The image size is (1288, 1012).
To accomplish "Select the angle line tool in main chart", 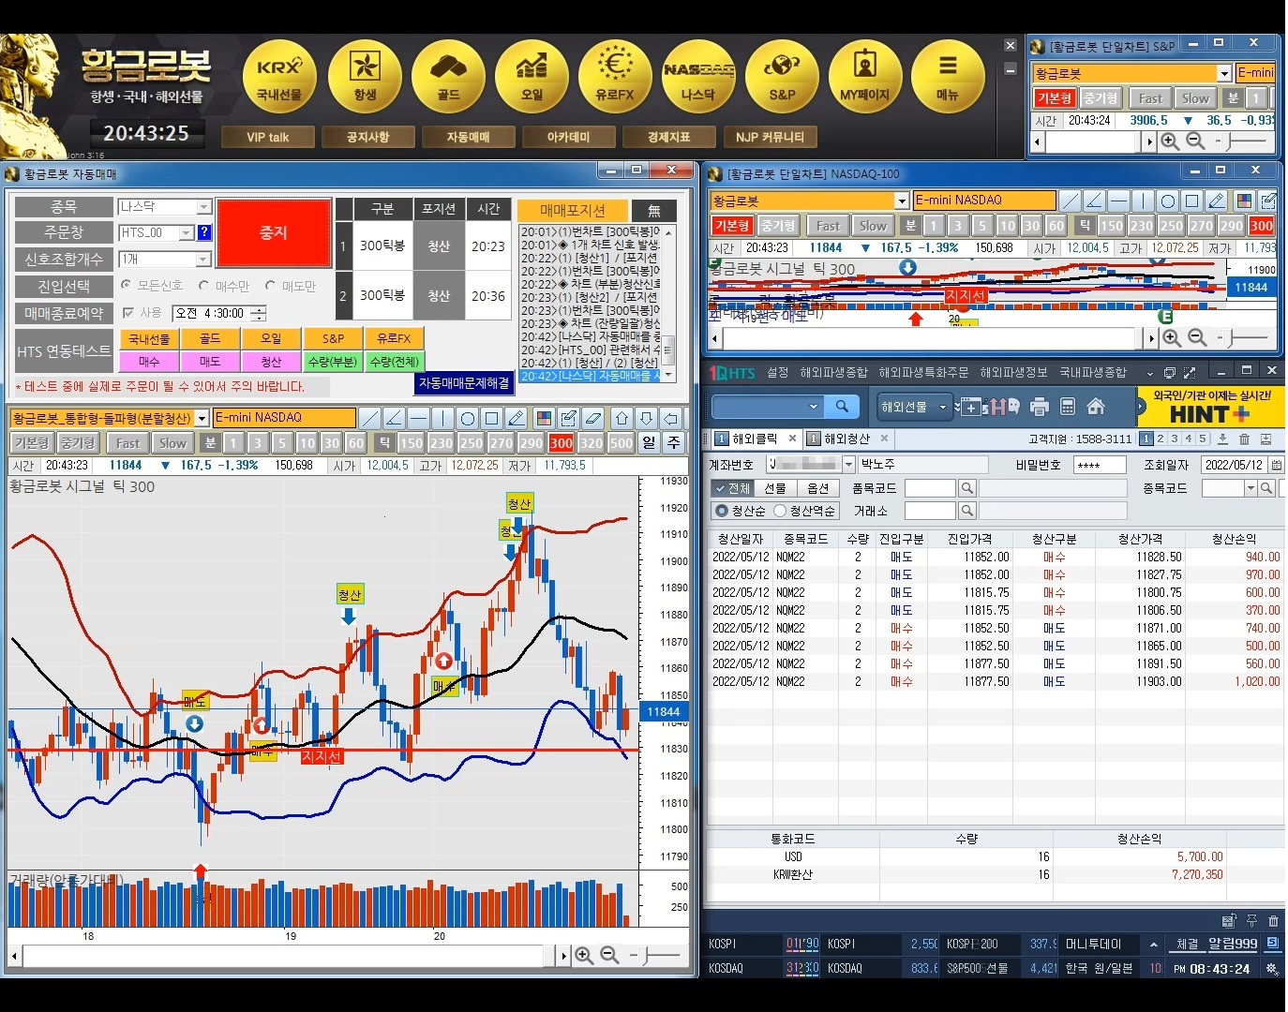I will point(395,418).
